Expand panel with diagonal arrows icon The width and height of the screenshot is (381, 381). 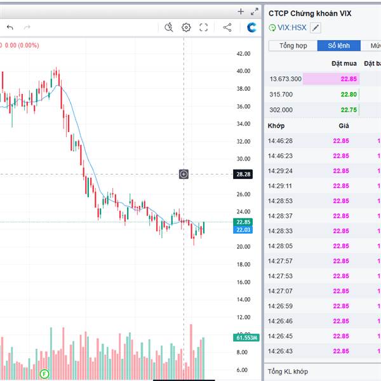[255, 11]
